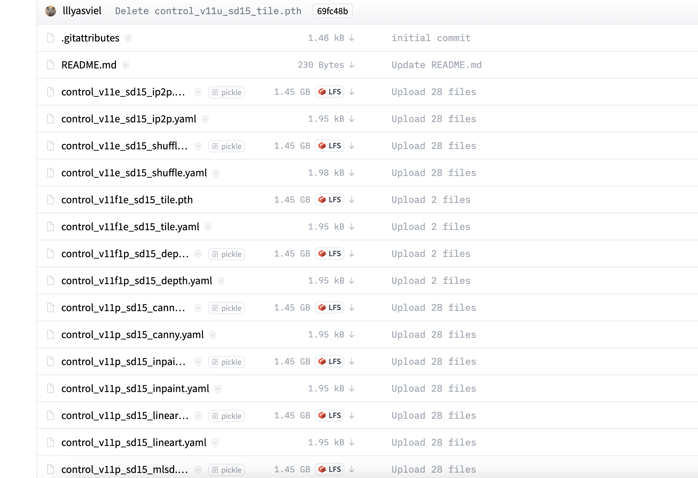Open README.md file
The width and height of the screenshot is (698, 478).
[89, 65]
